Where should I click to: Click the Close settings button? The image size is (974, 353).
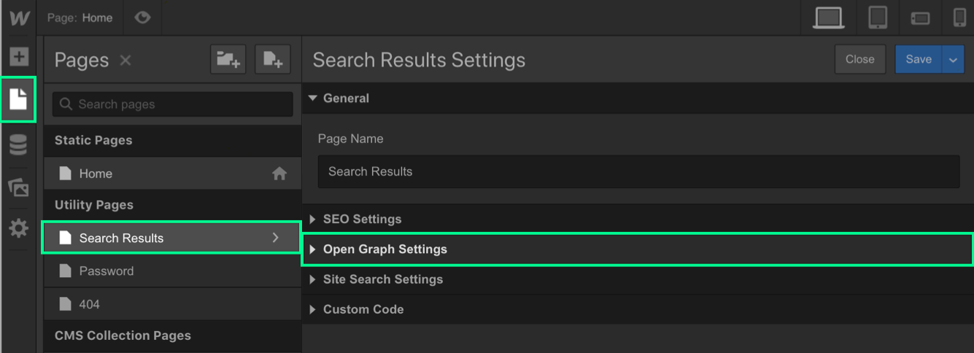pyautogui.click(x=860, y=60)
